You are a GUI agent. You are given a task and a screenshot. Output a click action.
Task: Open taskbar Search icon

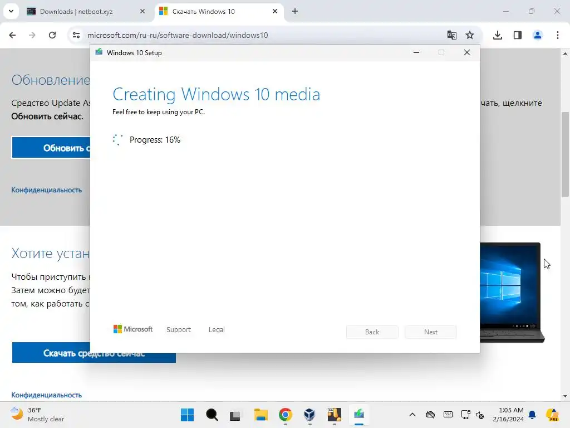[x=212, y=415]
